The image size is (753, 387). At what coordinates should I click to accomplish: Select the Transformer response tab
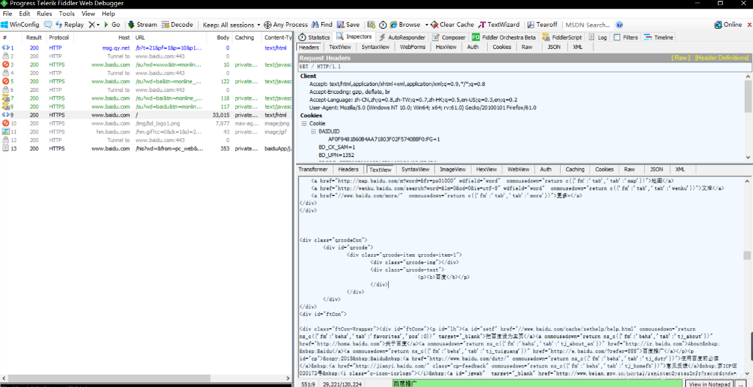point(313,169)
